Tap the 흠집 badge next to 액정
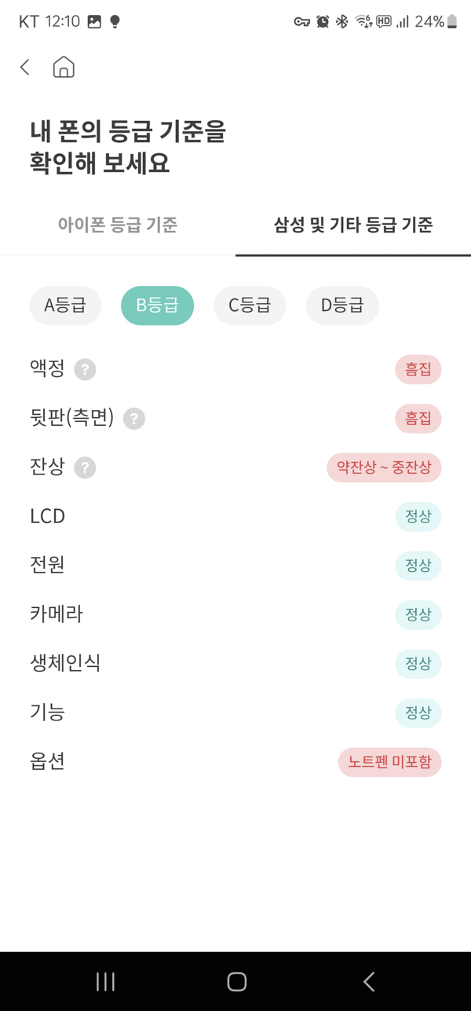 click(418, 369)
